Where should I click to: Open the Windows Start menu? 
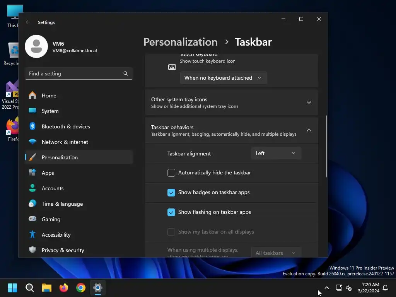(x=12, y=288)
